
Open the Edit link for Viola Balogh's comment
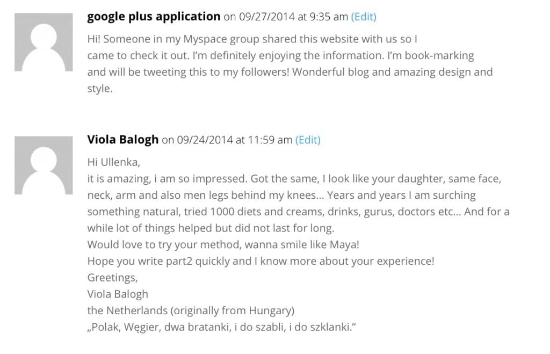point(307,140)
